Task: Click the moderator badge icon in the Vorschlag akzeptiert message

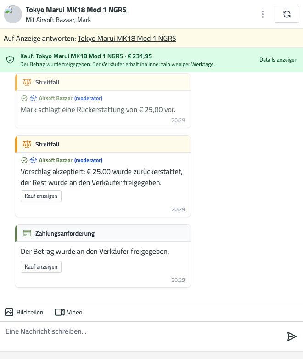Action: click(34, 160)
